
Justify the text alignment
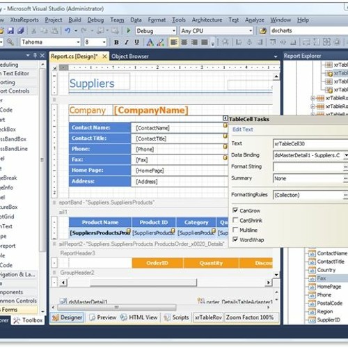[x=205, y=42]
